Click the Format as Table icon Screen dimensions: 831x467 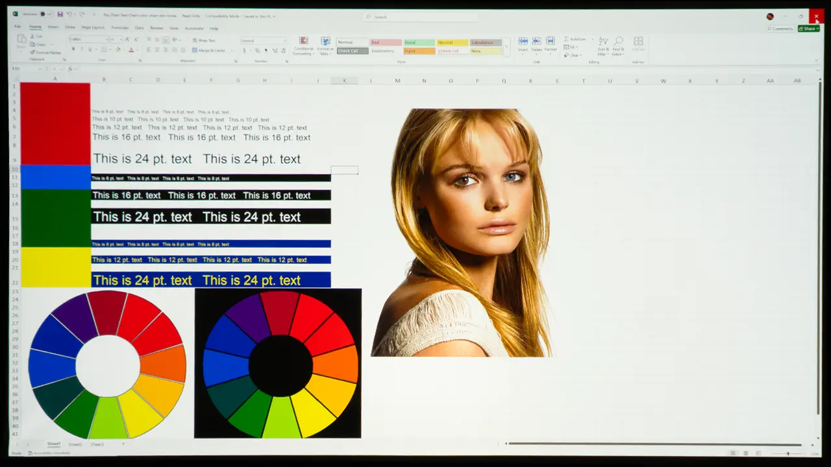[325, 45]
